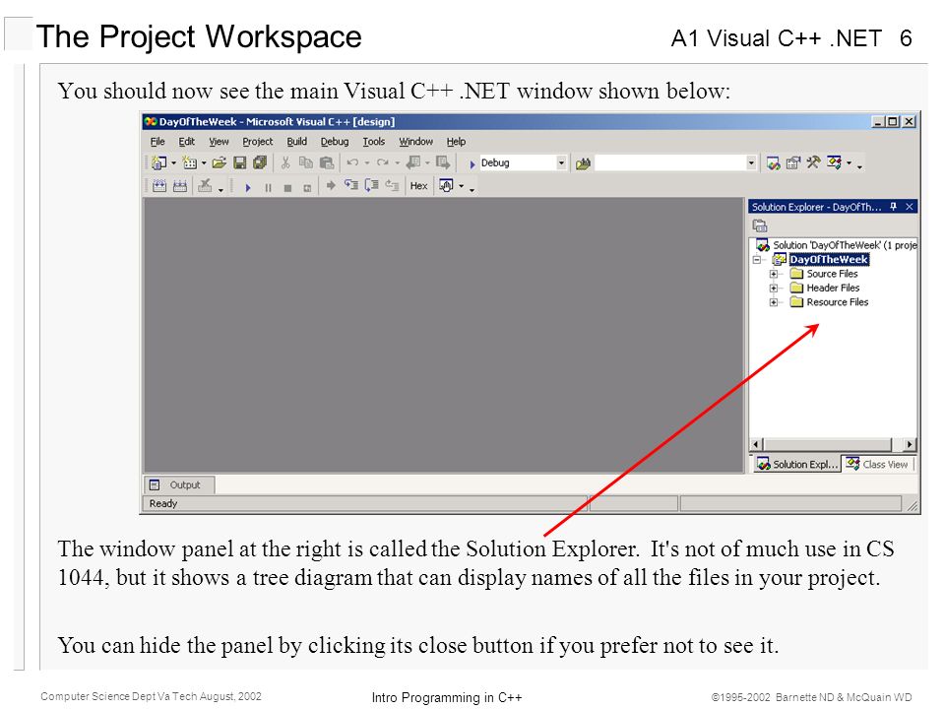Click the Class View toolbar icon
945x709 pixels.
coord(834,162)
